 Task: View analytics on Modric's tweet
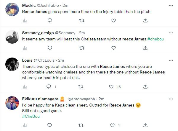[x=25, y=20]
